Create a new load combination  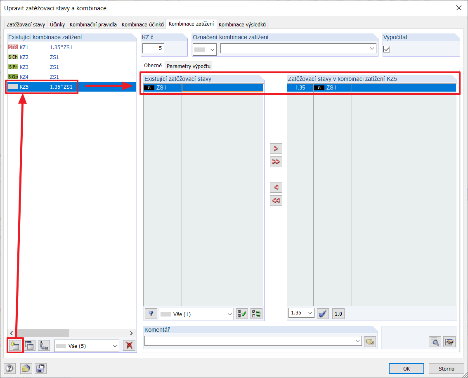click(x=14, y=345)
